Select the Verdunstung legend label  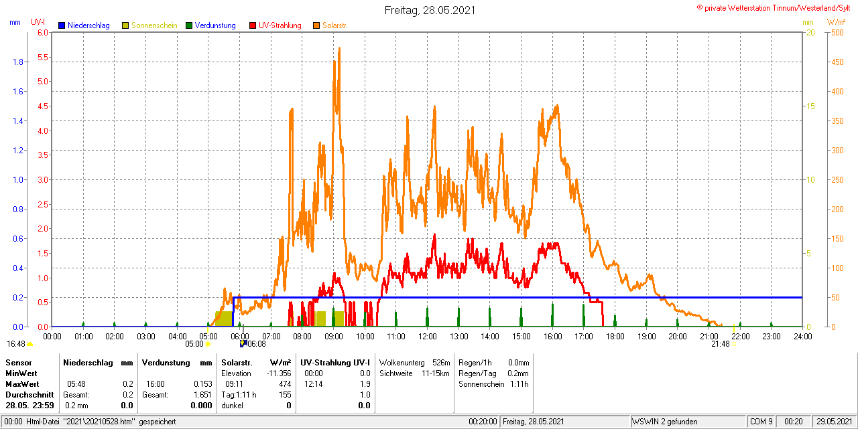pyautogui.click(x=215, y=25)
